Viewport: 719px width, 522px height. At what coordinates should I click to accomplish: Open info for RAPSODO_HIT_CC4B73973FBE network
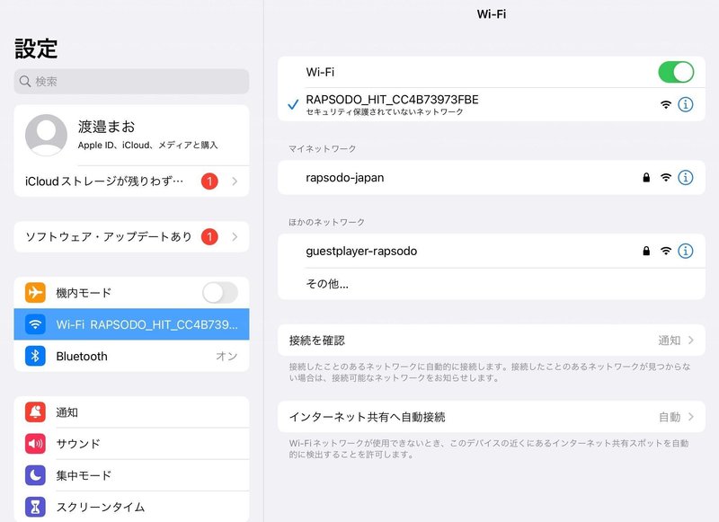(x=685, y=104)
